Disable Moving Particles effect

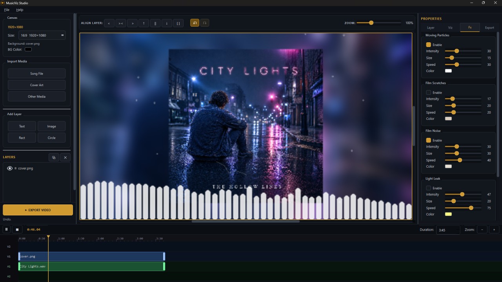[428, 45]
